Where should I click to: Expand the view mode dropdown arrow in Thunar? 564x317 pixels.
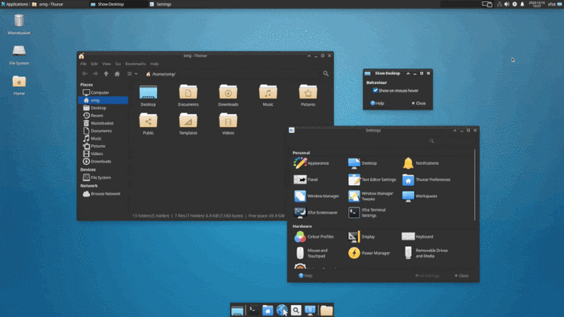[x=136, y=74]
